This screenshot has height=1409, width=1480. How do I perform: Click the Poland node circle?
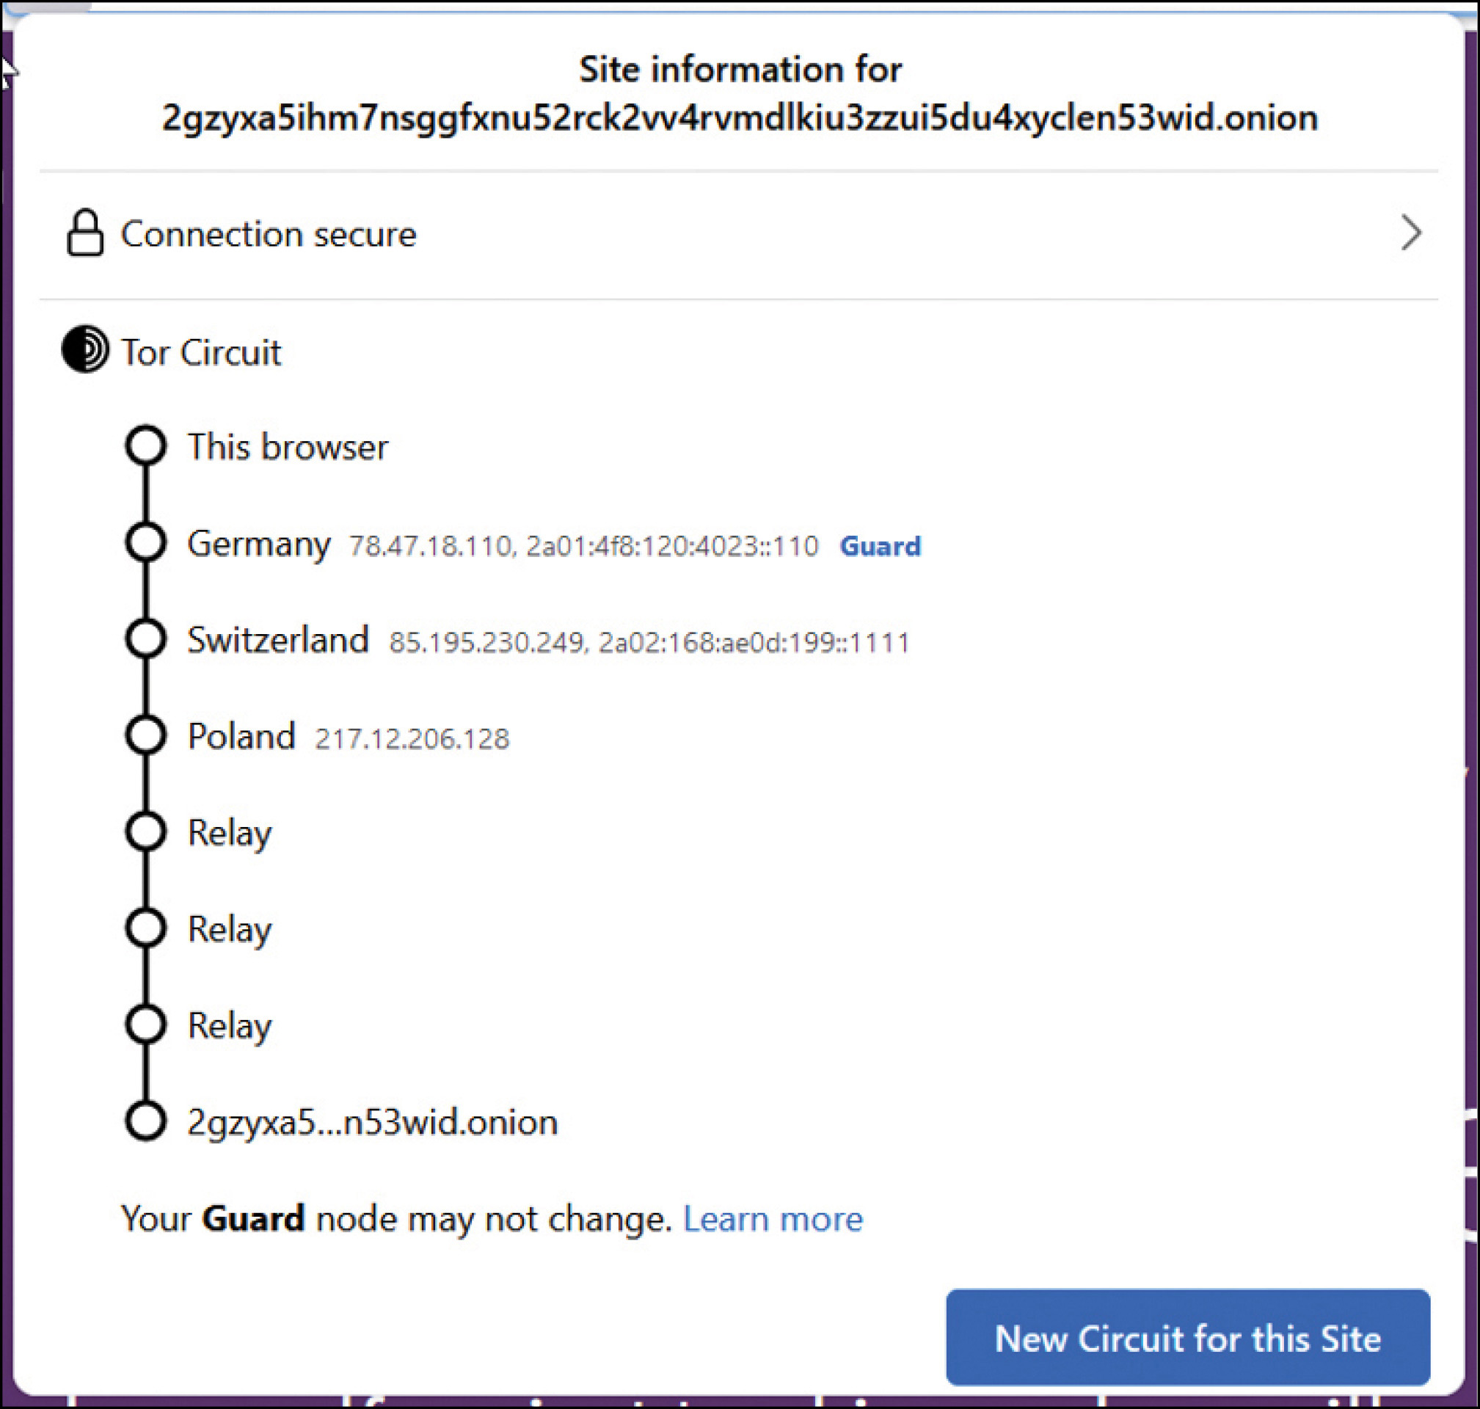(x=146, y=735)
